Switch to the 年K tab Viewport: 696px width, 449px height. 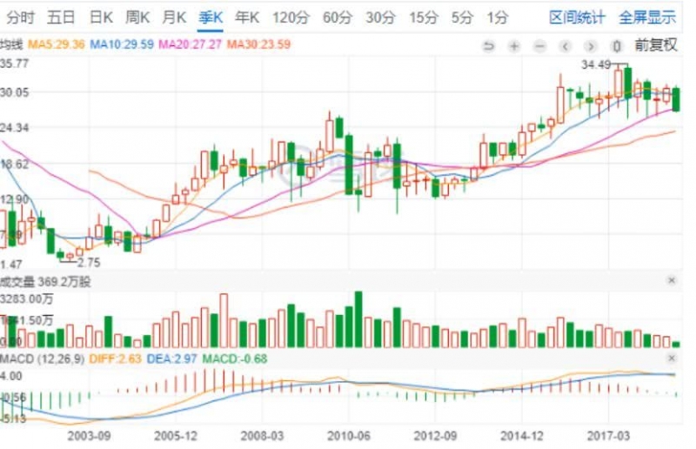(246, 17)
